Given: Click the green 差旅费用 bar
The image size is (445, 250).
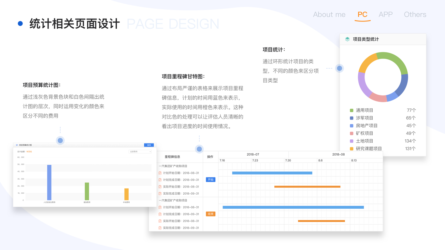Looking at the screenshot, I should point(87,191).
